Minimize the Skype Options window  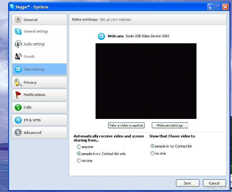point(211,7)
